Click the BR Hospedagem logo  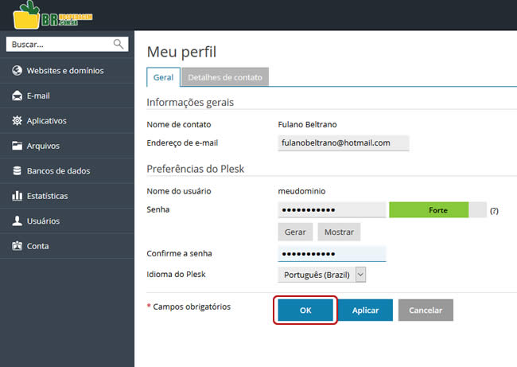52,15
